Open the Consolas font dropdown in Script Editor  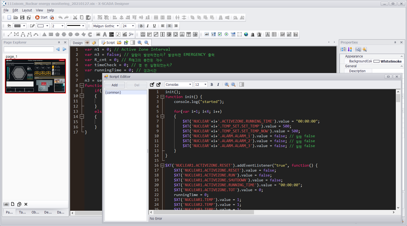pos(190,85)
